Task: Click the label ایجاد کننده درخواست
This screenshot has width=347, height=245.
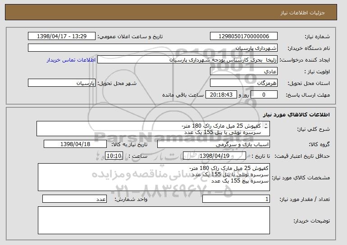Action: [305, 60]
